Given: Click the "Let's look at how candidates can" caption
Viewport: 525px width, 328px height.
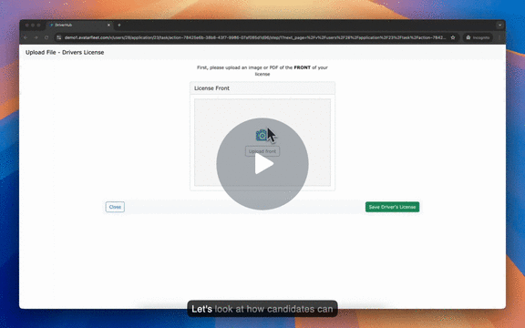Looking at the screenshot, I should pos(262,309).
